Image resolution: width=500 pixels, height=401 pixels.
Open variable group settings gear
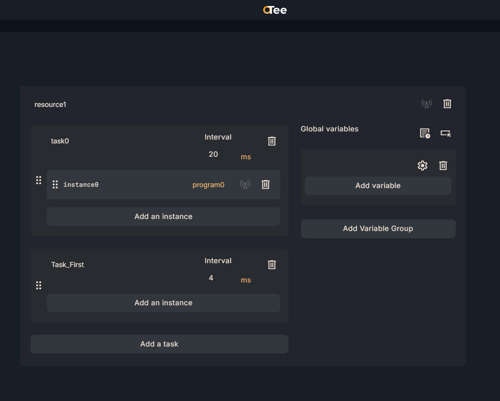tap(423, 166)
